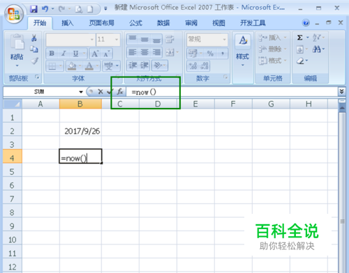
Task: Click the Paste clipboard icon
Action: [17, 42]
